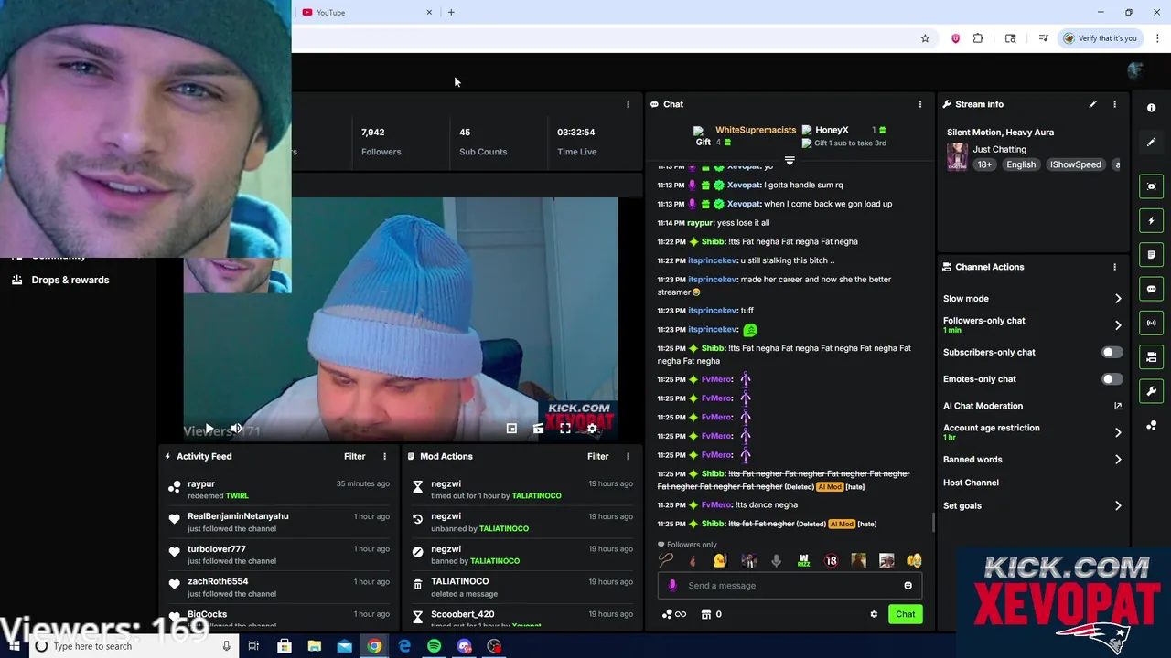This screenshot has width=1171, height=658.
Task: Enter fullscreen on stream preview
Action: [x=565, y=429]
